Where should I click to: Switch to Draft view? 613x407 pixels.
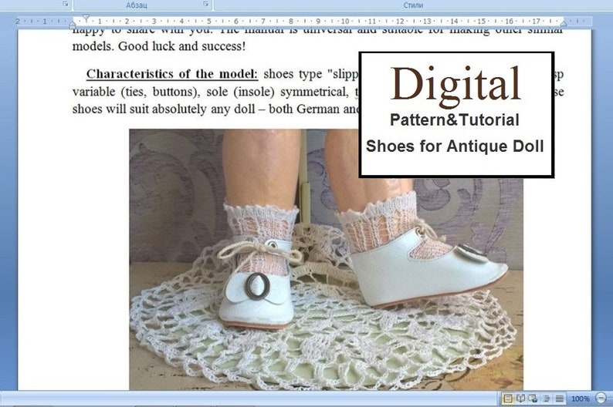click(560, 399)
